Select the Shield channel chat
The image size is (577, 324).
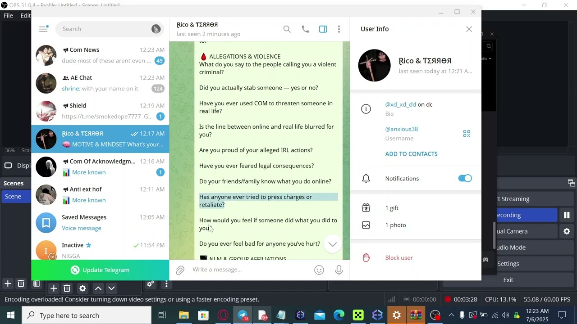click(100, 111)
